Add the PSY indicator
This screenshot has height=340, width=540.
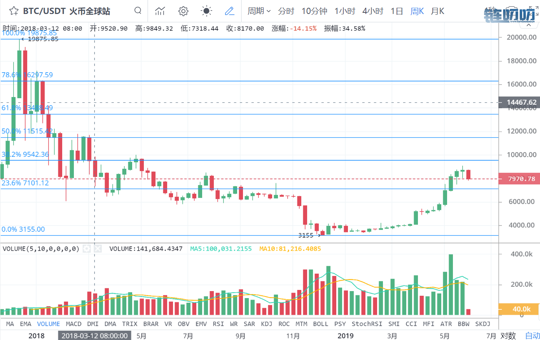pos(340,324)
